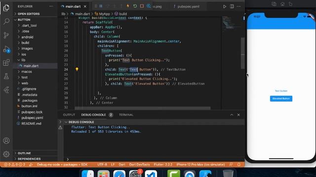
Task: Open the Testing flask view
Action: (6, 76)
